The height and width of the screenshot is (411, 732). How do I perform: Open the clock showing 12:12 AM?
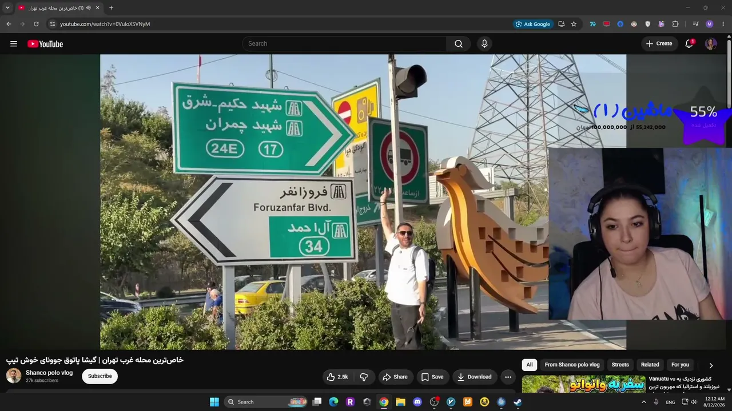click(715, 402)
